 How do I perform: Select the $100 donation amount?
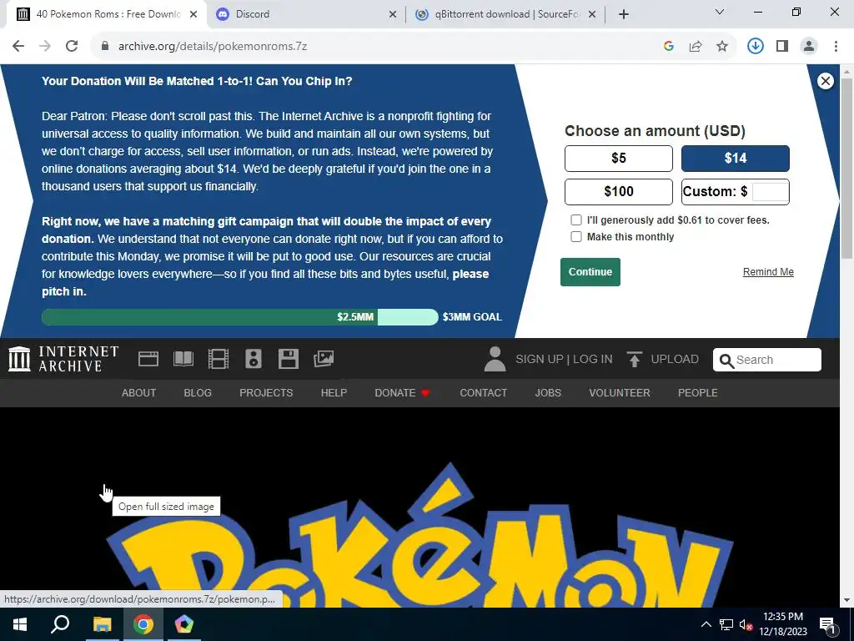point(619,192)
